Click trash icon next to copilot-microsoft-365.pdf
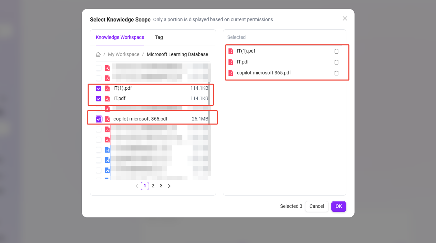436x243 pixels. (336, 73)
